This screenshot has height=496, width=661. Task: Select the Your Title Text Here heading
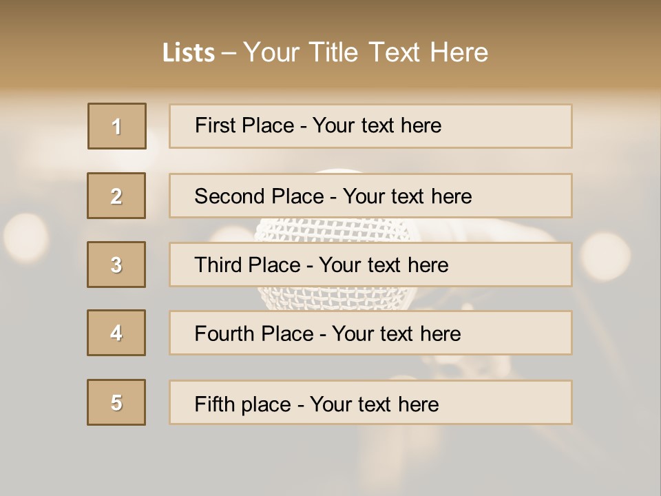tap(366, 52)
